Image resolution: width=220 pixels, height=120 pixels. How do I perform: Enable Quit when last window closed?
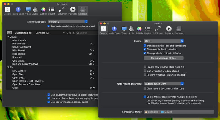point(145,71)
